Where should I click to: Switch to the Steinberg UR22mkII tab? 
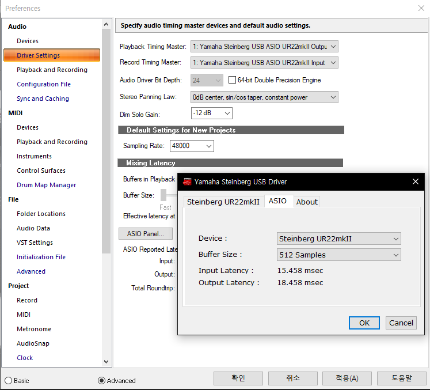[223, 202]
